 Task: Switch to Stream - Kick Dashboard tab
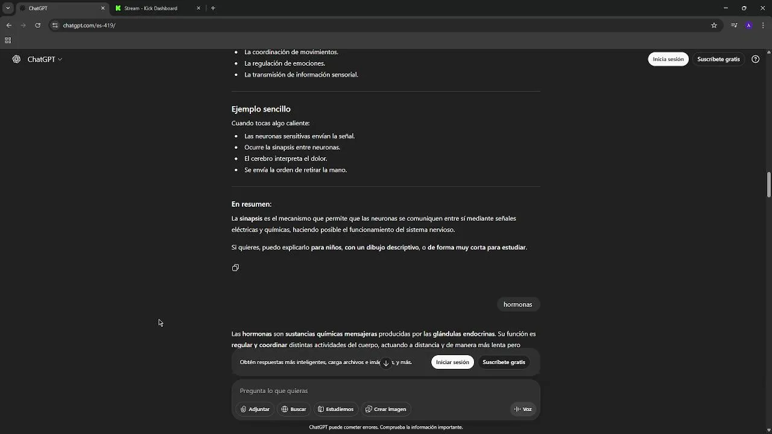pyautogui.click(x=158, y=8)
